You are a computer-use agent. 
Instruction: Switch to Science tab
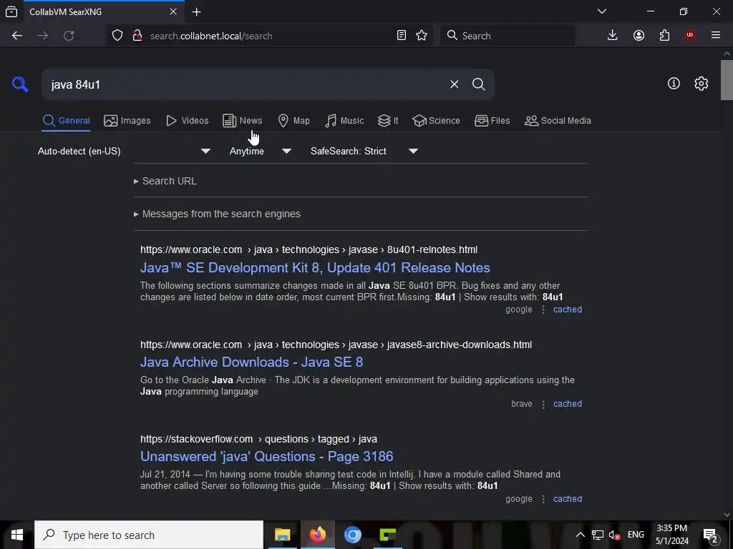coord(436,120)
